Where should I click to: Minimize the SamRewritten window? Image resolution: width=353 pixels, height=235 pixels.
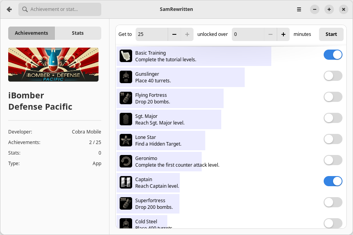[315, 9]
